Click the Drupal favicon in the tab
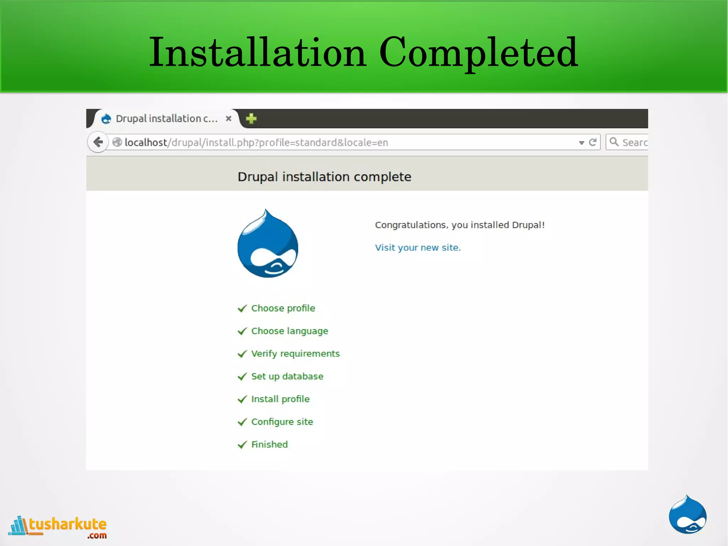 click(x=106, y=118)
